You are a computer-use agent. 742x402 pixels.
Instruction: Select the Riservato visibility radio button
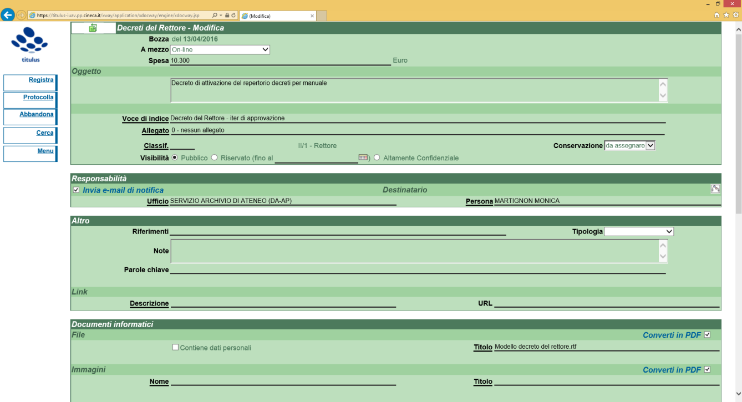pos(215,157)
